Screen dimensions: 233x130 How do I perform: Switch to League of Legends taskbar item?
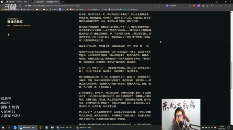coord(85,127)
